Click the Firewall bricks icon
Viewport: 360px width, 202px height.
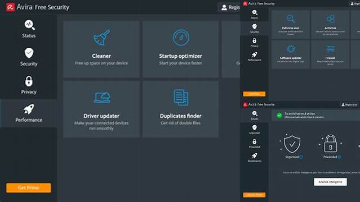(x=330, y=49)
